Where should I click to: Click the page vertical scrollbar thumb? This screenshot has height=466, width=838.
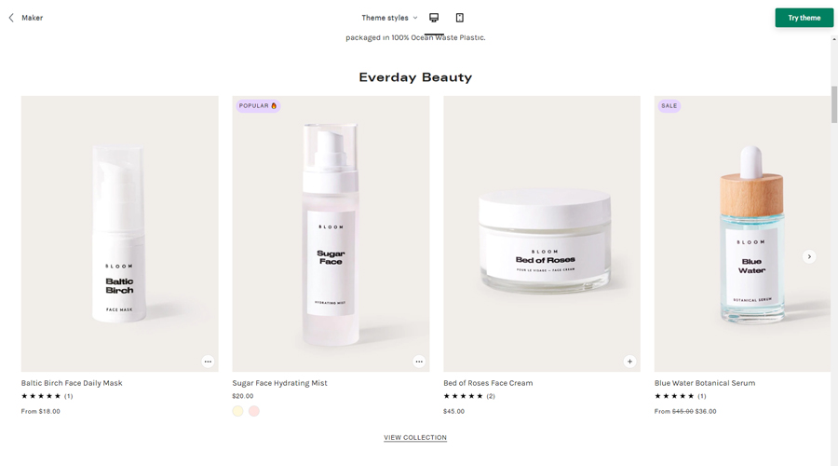(833, 104)
